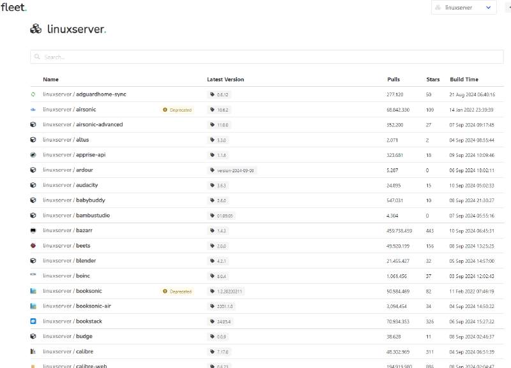Click the booksonic row icon
Viewport: 511px width, 368px height.
pyautogui.click(x=33, y=291)
